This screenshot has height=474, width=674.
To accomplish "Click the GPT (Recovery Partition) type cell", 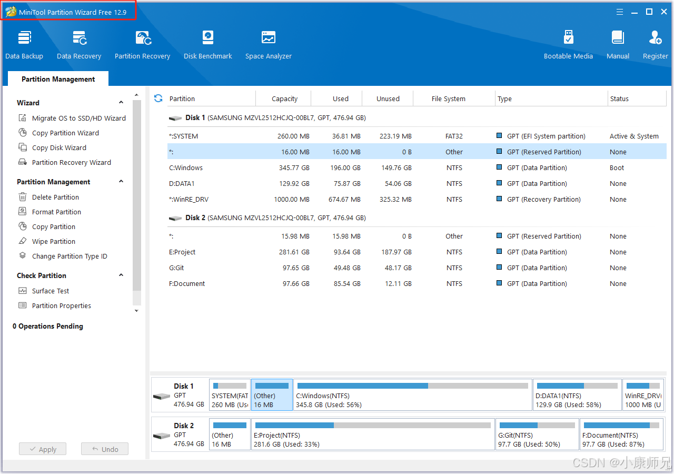I will [x=544, y=199].
